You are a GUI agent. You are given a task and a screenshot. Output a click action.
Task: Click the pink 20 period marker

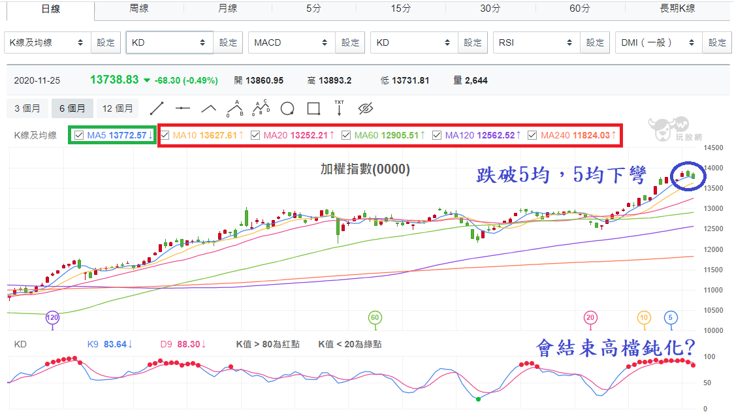click(590, 317)
